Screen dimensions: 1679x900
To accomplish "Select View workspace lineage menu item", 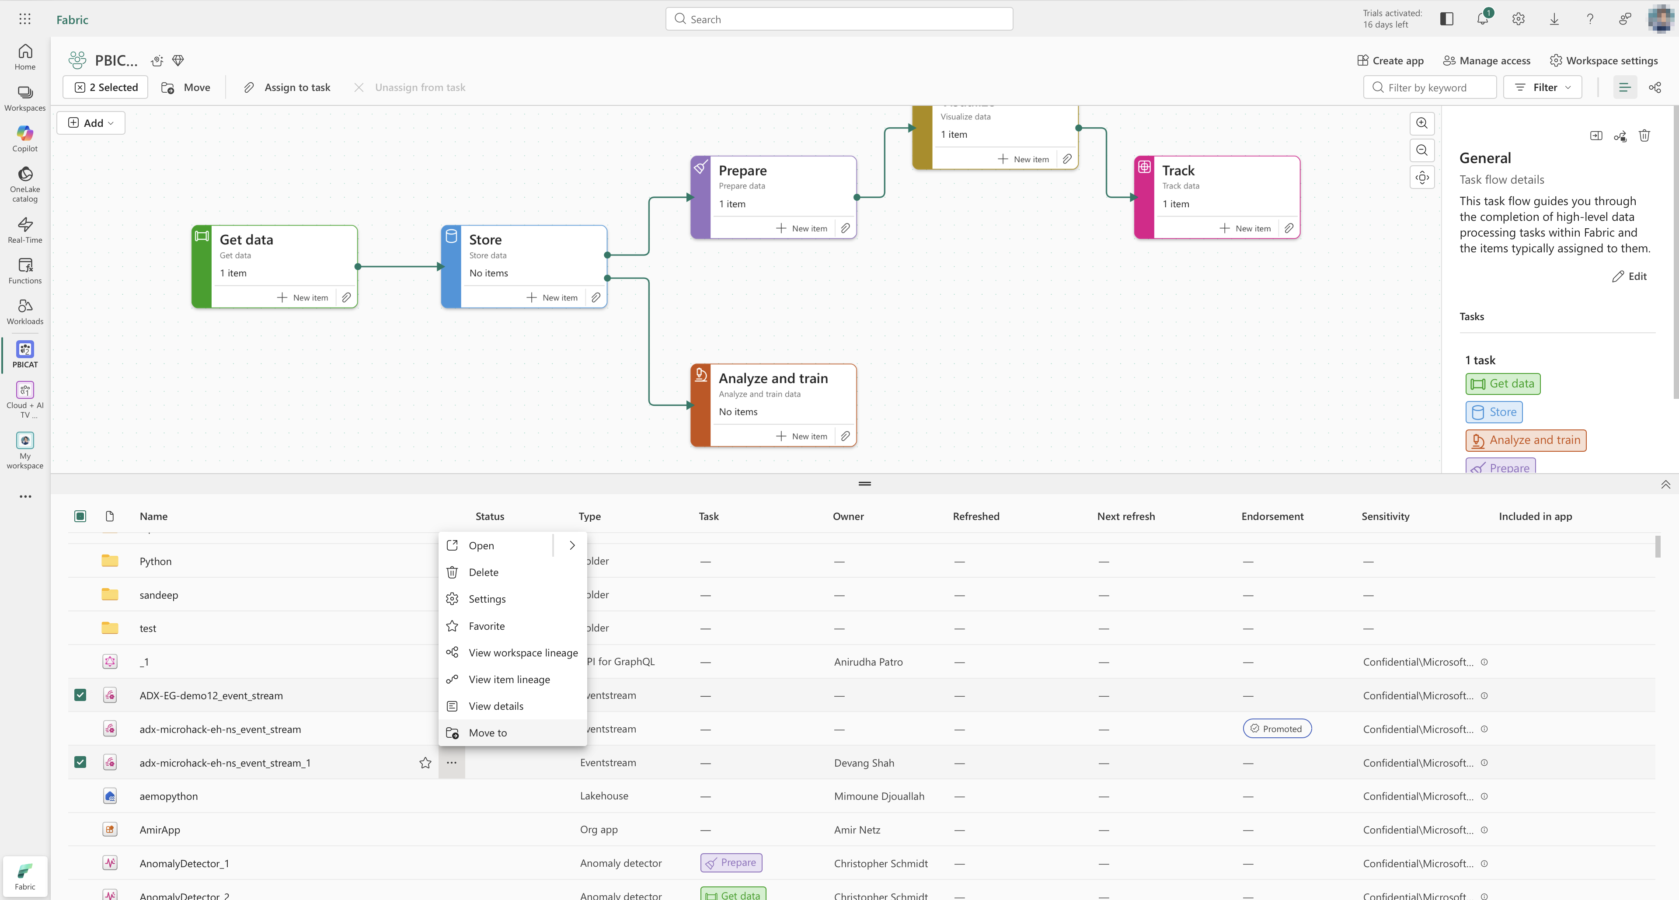I will tap(512, 652).
